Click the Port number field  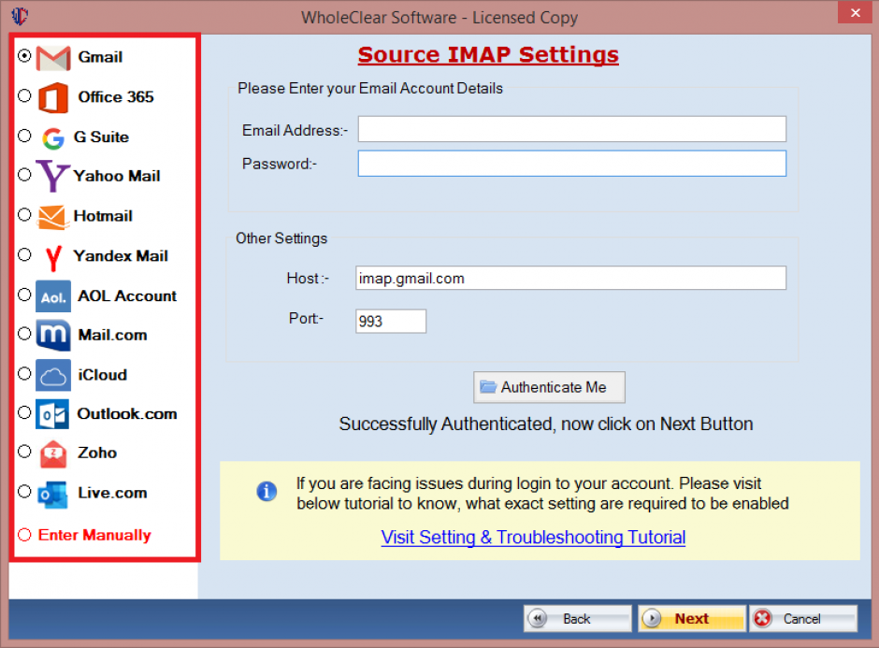390,321
